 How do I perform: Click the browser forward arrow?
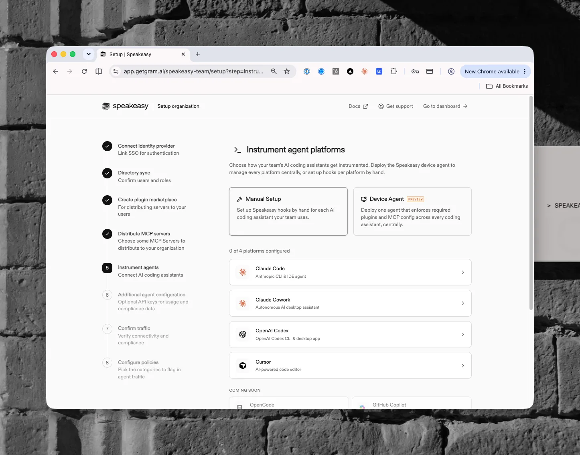click(70, 71)
